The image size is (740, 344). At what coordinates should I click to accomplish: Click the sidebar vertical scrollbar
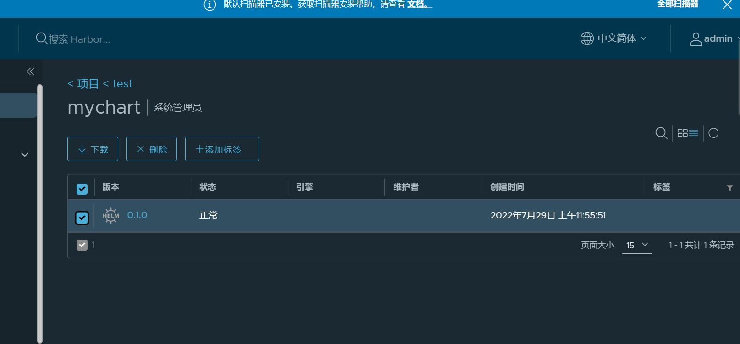coord(39,214)
